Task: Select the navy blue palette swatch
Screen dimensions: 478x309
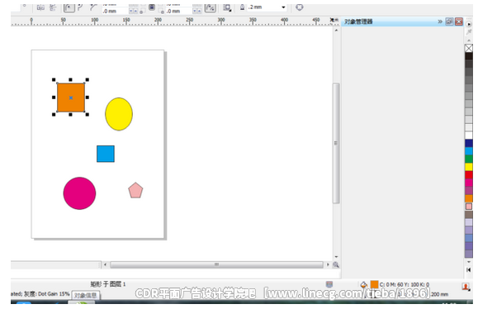Action: (469, 144)
